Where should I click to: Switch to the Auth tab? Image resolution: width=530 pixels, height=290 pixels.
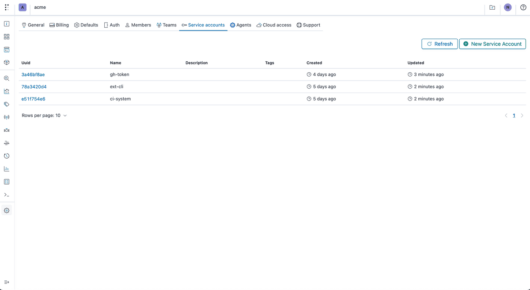pos(112,25)
